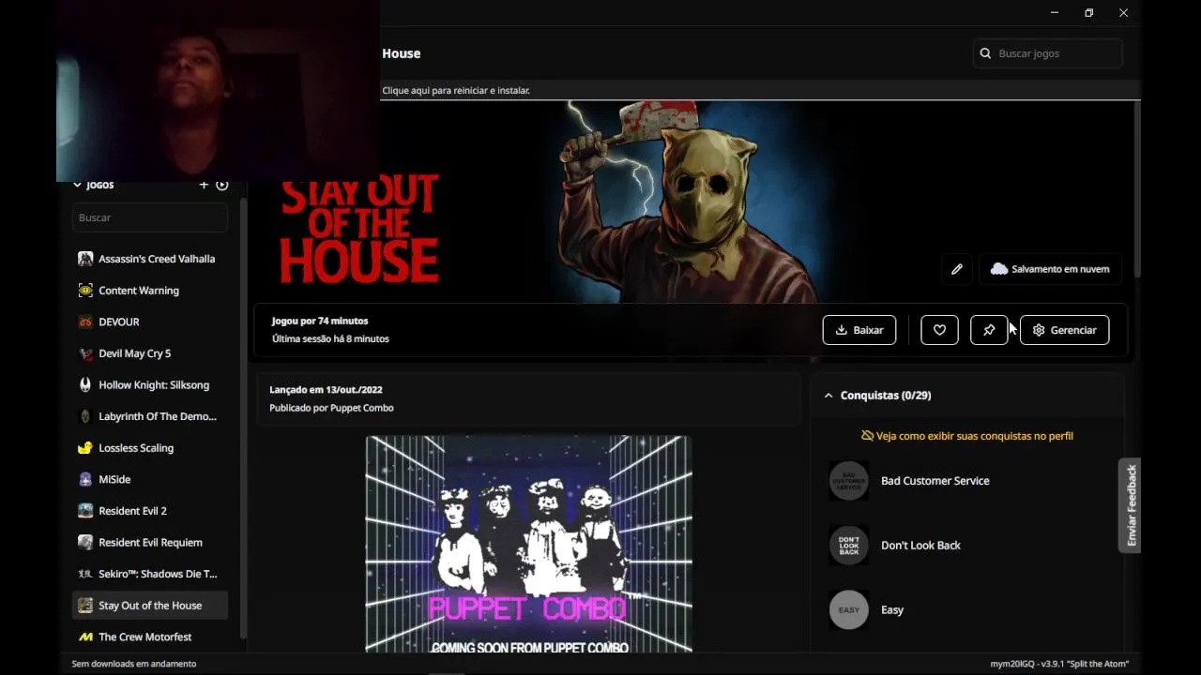Click the hidden-eye icon in achievements notice

(867, 436)
